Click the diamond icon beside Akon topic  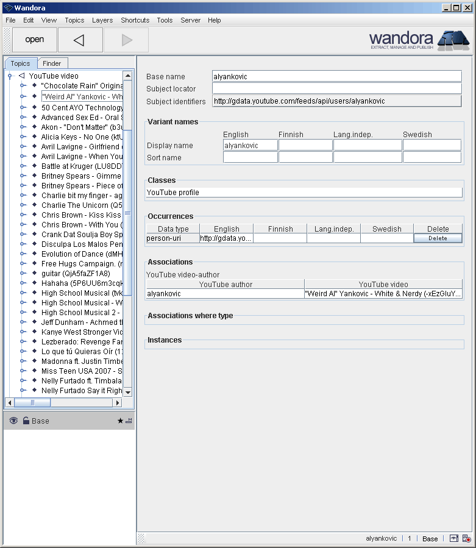pyautogui.click(x=35, y=127)
